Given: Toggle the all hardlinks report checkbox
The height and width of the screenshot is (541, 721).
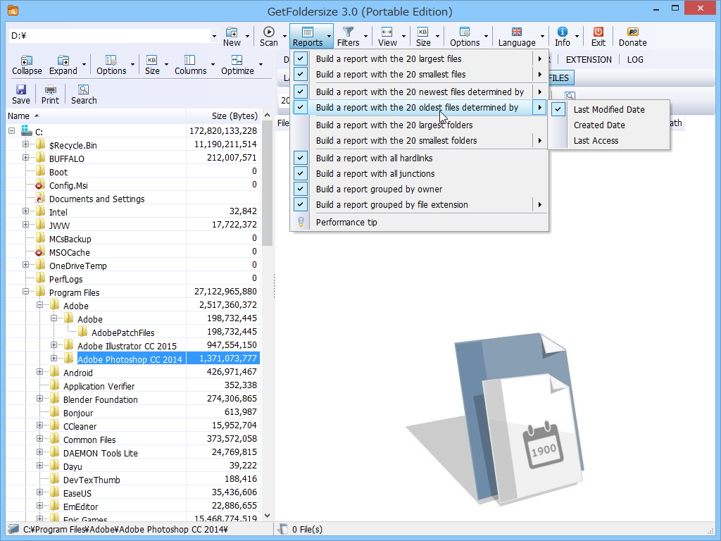Looking at the screenshot, I should [x=300, y=158].
